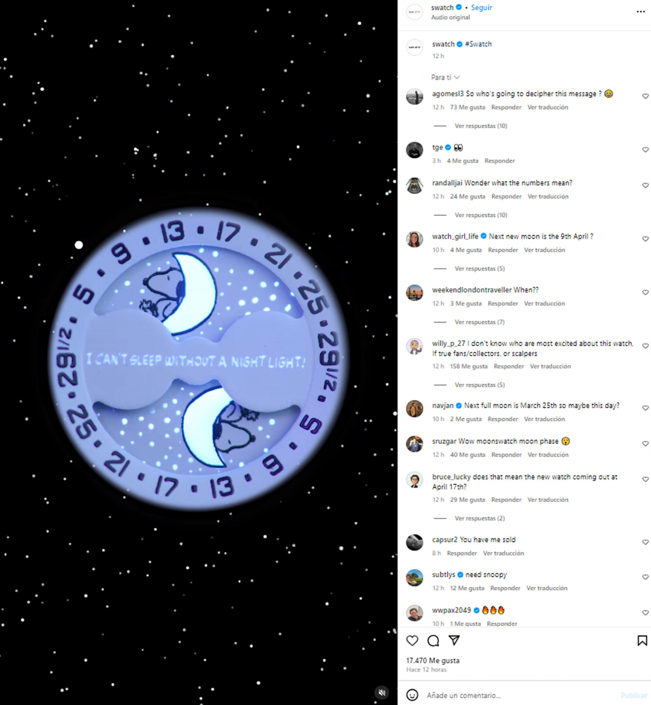Focus the Añade un comentario field
This screenshot has height=705, width=651.
(521, 695)
